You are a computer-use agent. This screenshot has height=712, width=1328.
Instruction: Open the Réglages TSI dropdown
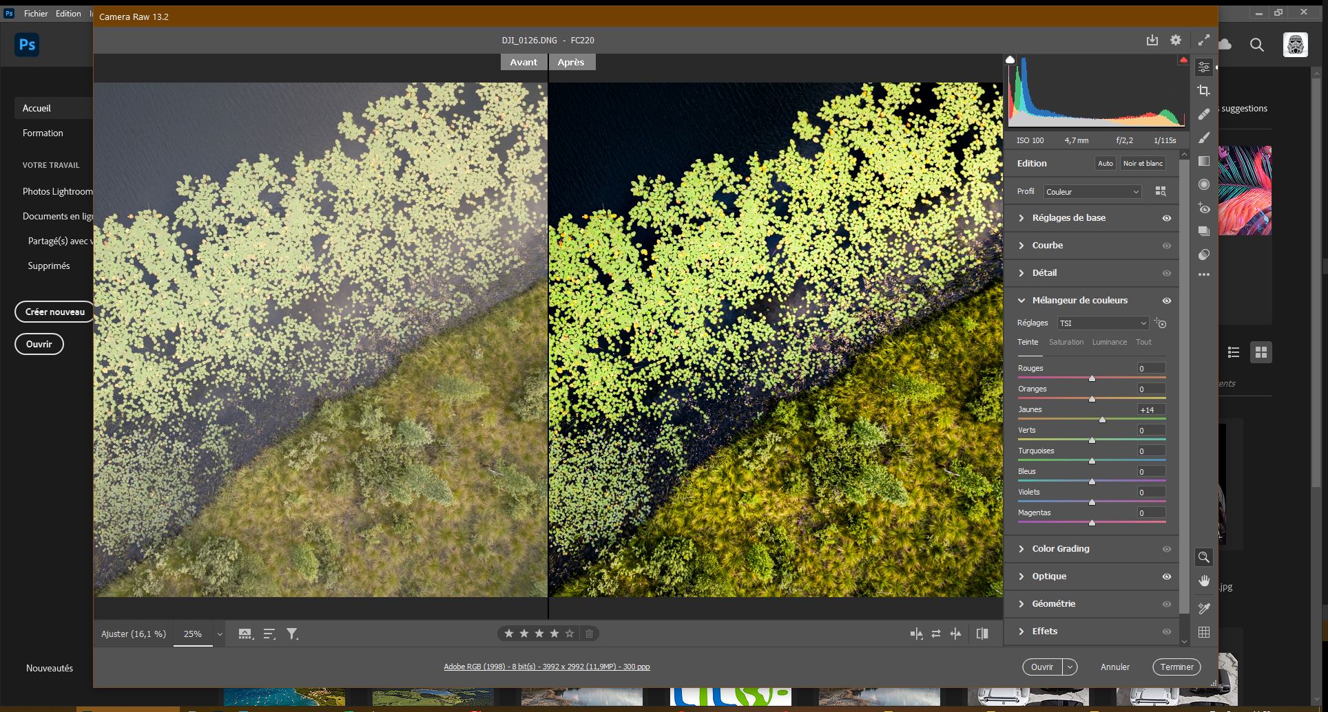click(x=1102, y=323)
